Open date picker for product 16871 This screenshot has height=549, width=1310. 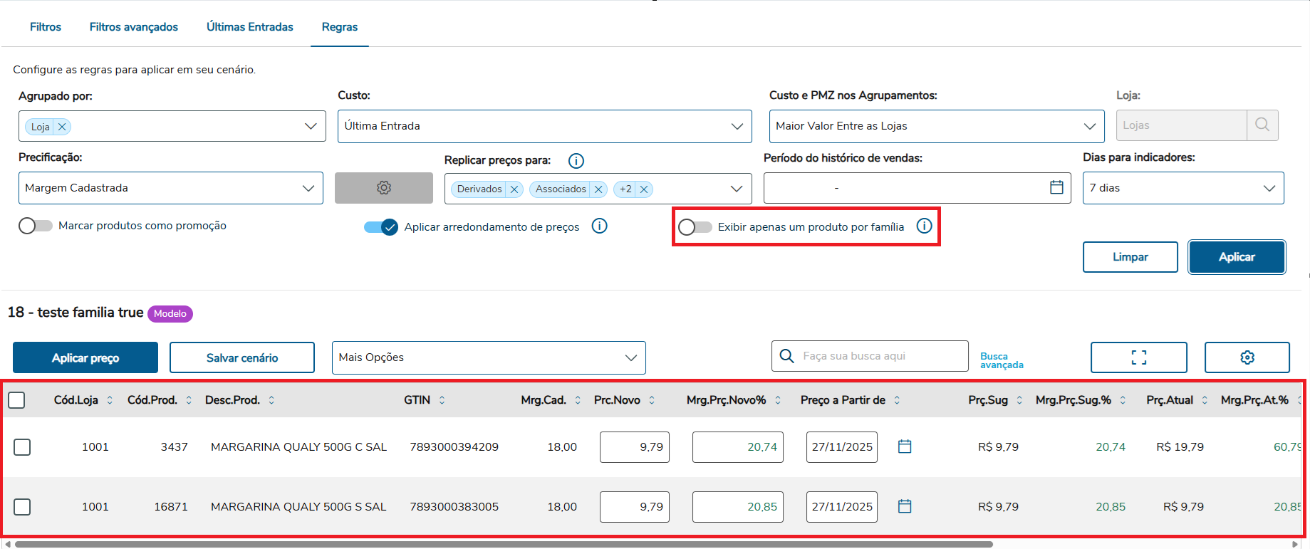(905, 506)
